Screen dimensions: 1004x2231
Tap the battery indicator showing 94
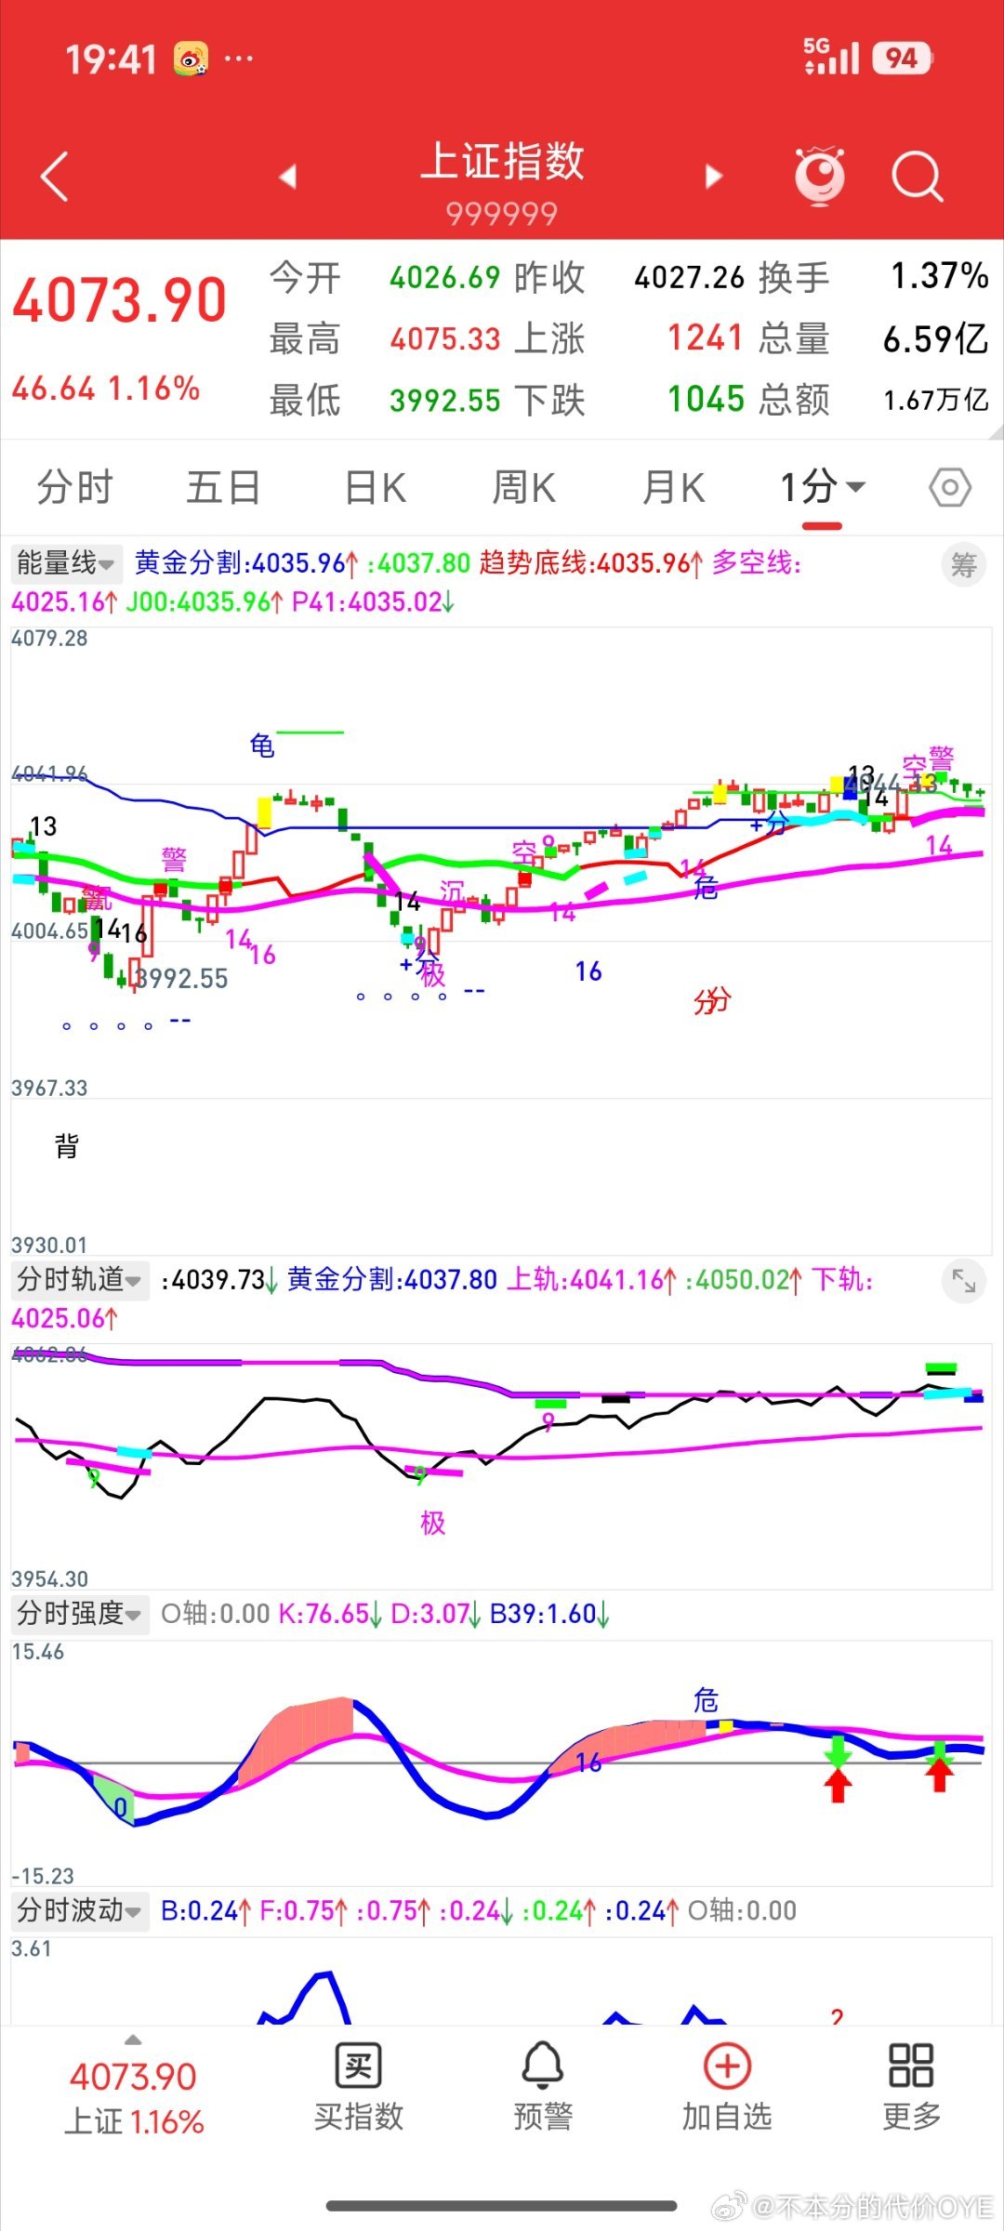[902, 59]
